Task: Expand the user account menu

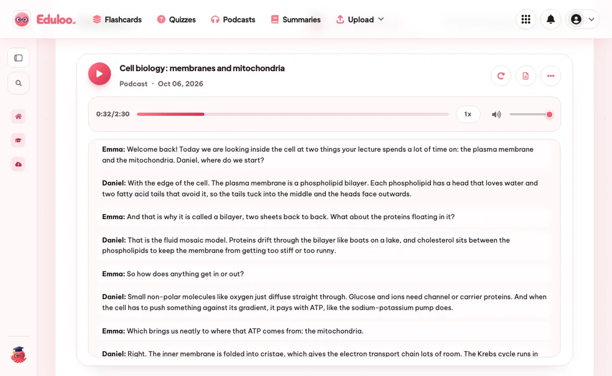Action: click(x=582, y=19)
